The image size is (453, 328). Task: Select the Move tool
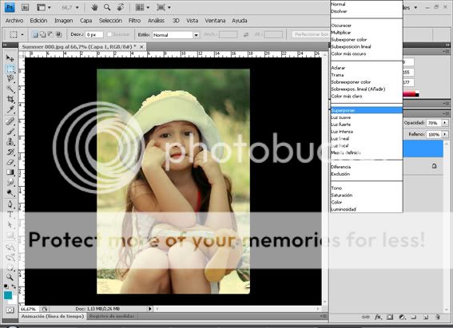(10, 58)
